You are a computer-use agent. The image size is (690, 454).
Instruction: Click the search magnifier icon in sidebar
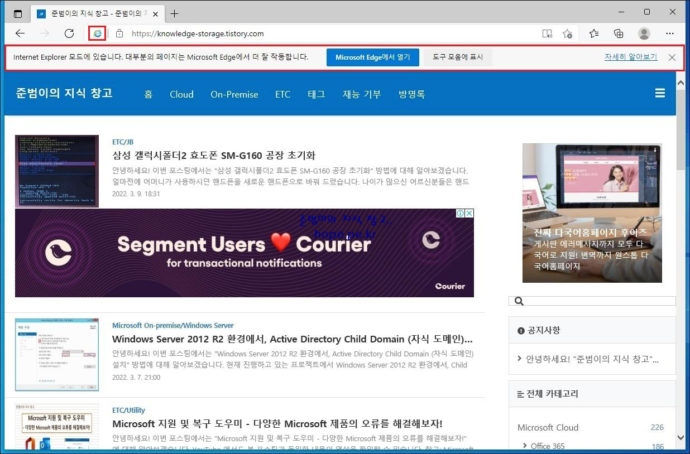[519, 301]
